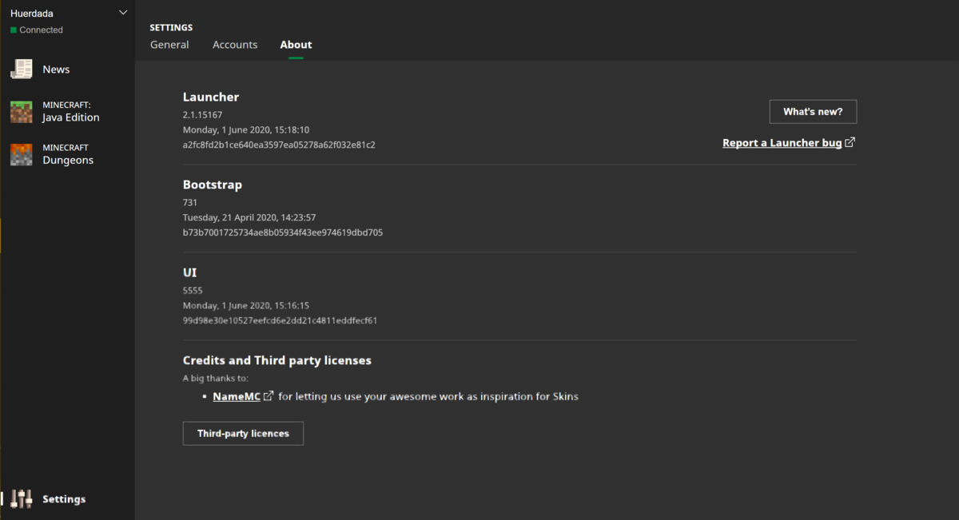Click the What's new? button
The image size is (959, 520).
point(813,111)
